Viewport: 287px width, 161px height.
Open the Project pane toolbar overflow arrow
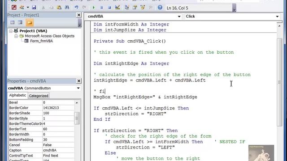[x=80, y=23]
